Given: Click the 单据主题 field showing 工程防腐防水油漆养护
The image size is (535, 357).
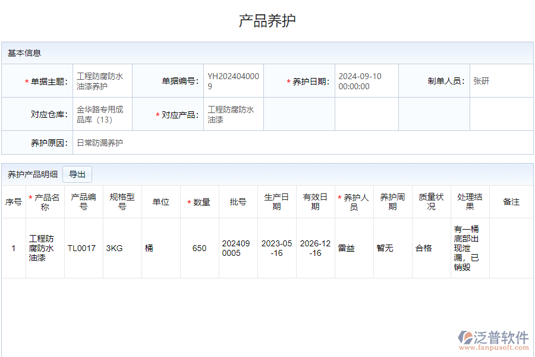Looking at the screenshot, I should tap(101, 82).
